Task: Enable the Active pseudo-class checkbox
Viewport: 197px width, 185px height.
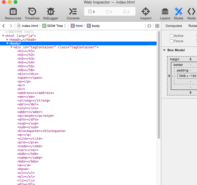Action: [x=171, y=36]
